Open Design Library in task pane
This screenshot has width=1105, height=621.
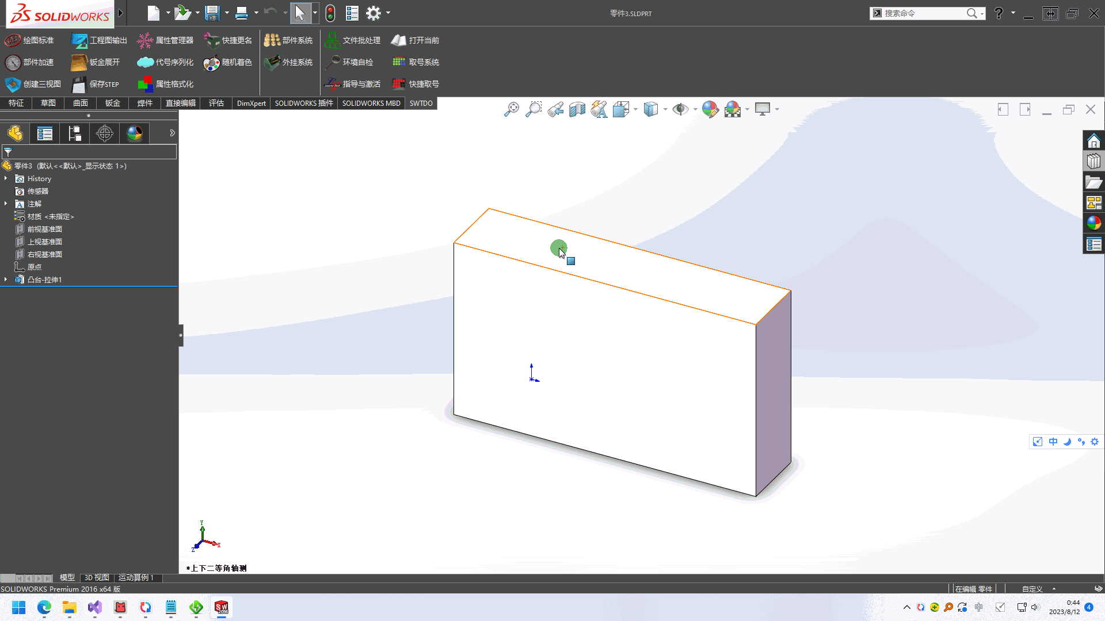pos(1093,162)
